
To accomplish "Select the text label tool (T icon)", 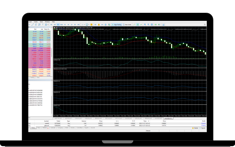I will click(43, 25).
